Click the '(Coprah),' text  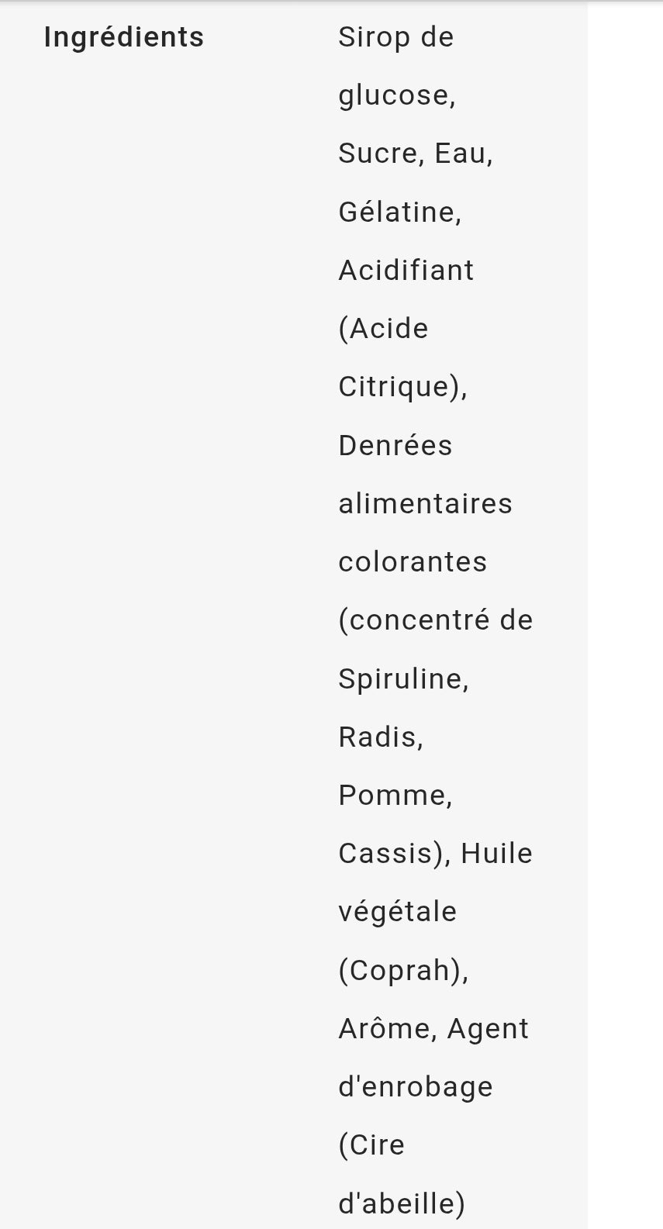(x=403, y=971)
